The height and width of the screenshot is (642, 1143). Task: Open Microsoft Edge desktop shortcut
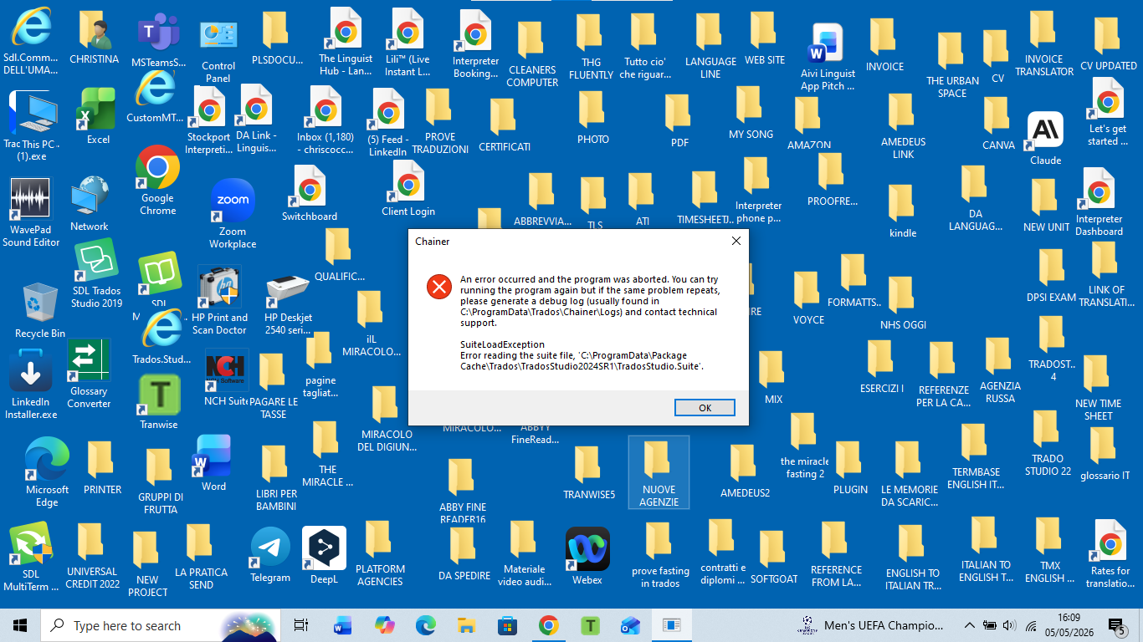[x=48, y=472]
